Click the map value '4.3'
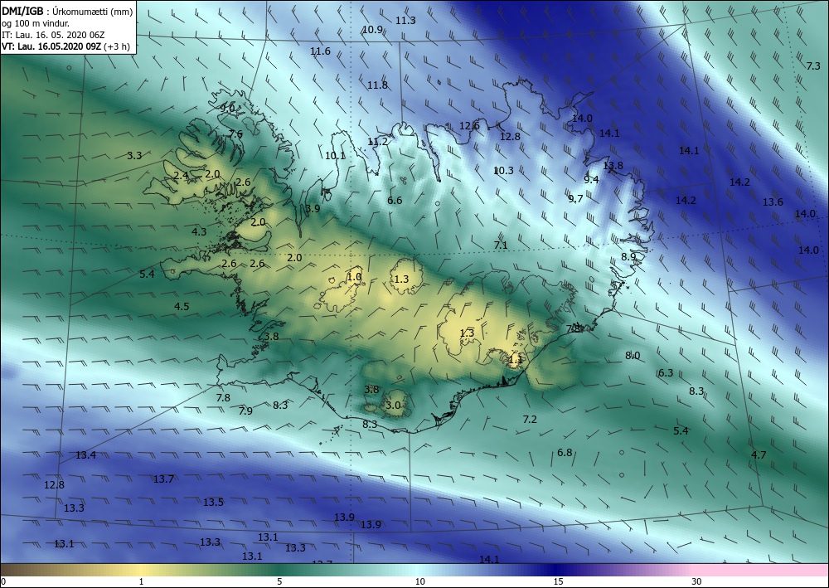Viewport: 829px width, 588px height. coord(199,231)
